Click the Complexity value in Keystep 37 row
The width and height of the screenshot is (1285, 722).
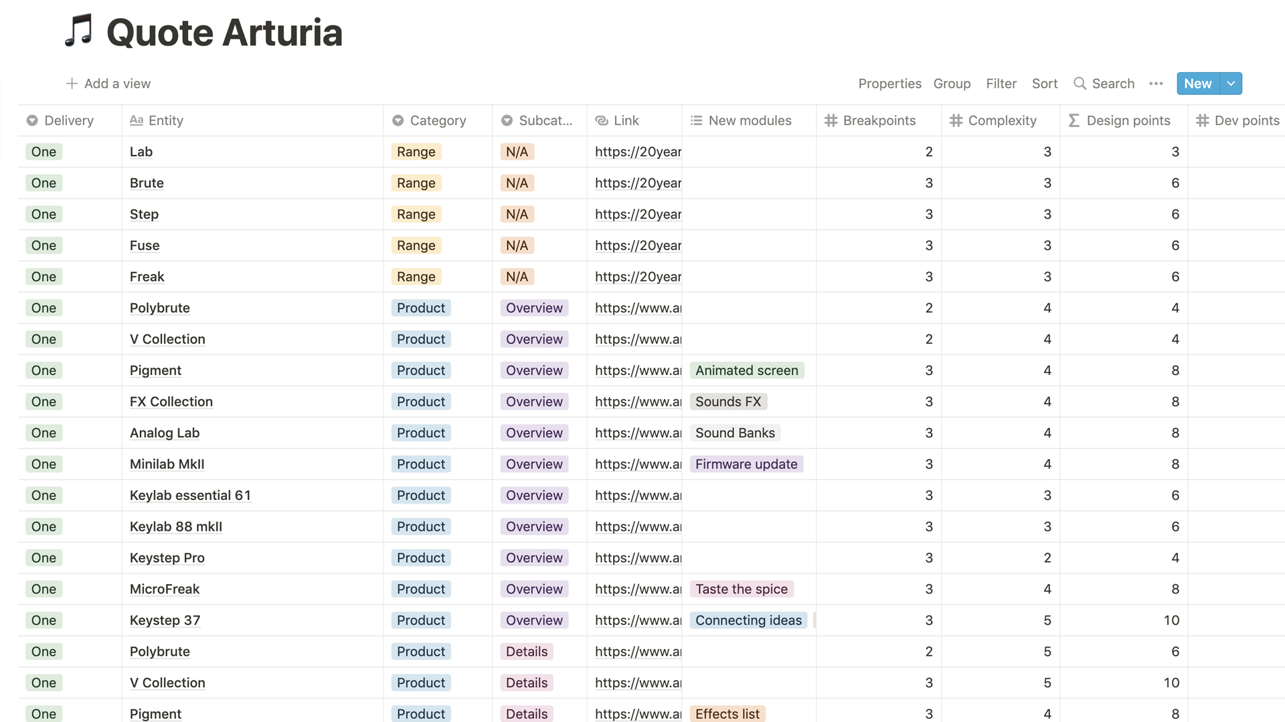coord(1047,620)
